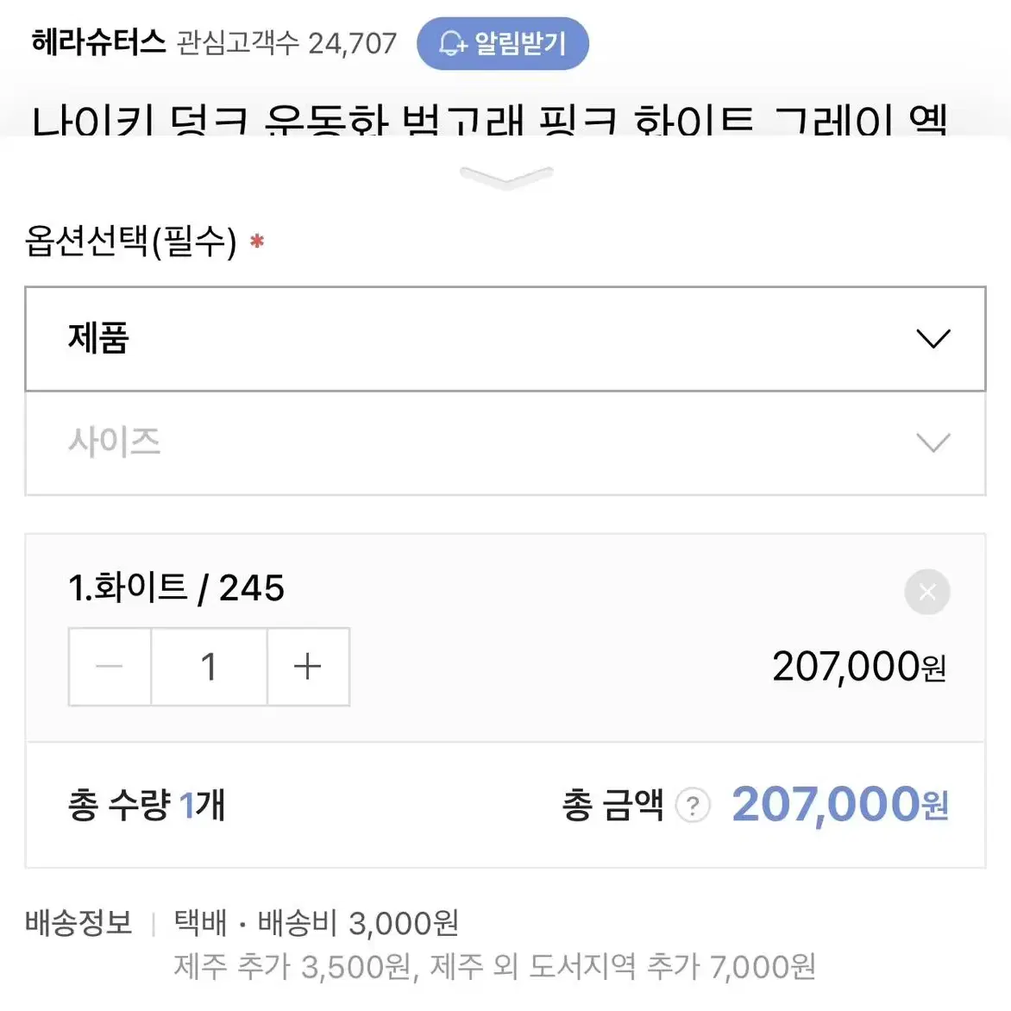Click the 옵션선택(필수) label
Image resolution: width=1011 pixels, height=1011 pixels.
pyautogui.click(x=131, y=242)
